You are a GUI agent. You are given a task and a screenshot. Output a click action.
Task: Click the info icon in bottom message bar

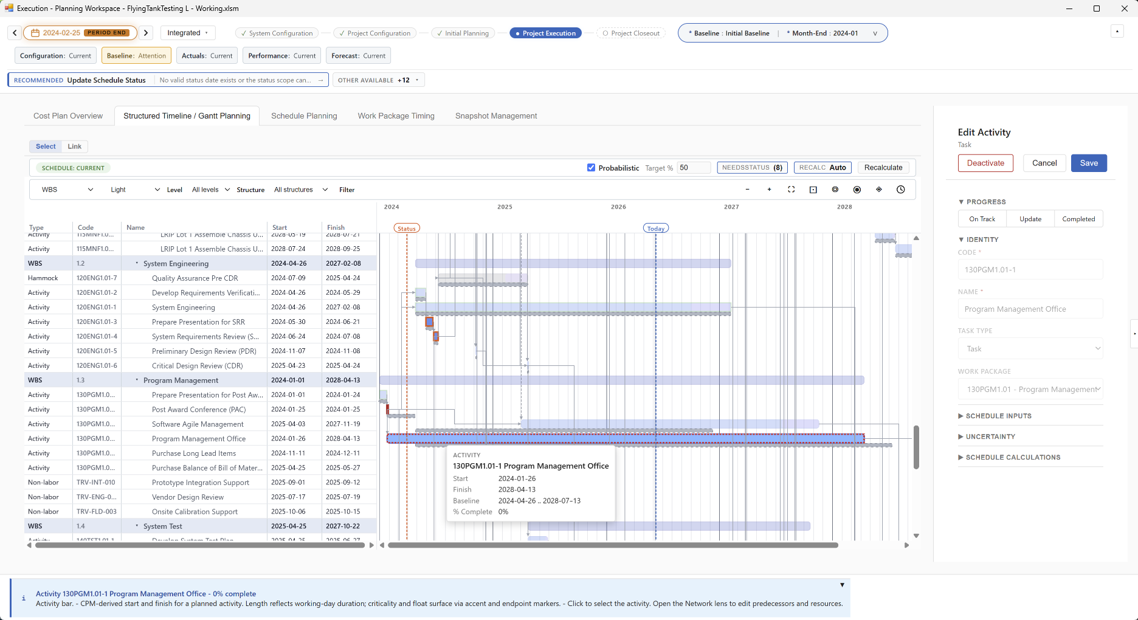pos(24,598)
